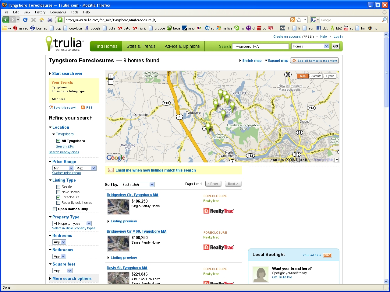Open the 'fw' bookmark

pos(239,28)
